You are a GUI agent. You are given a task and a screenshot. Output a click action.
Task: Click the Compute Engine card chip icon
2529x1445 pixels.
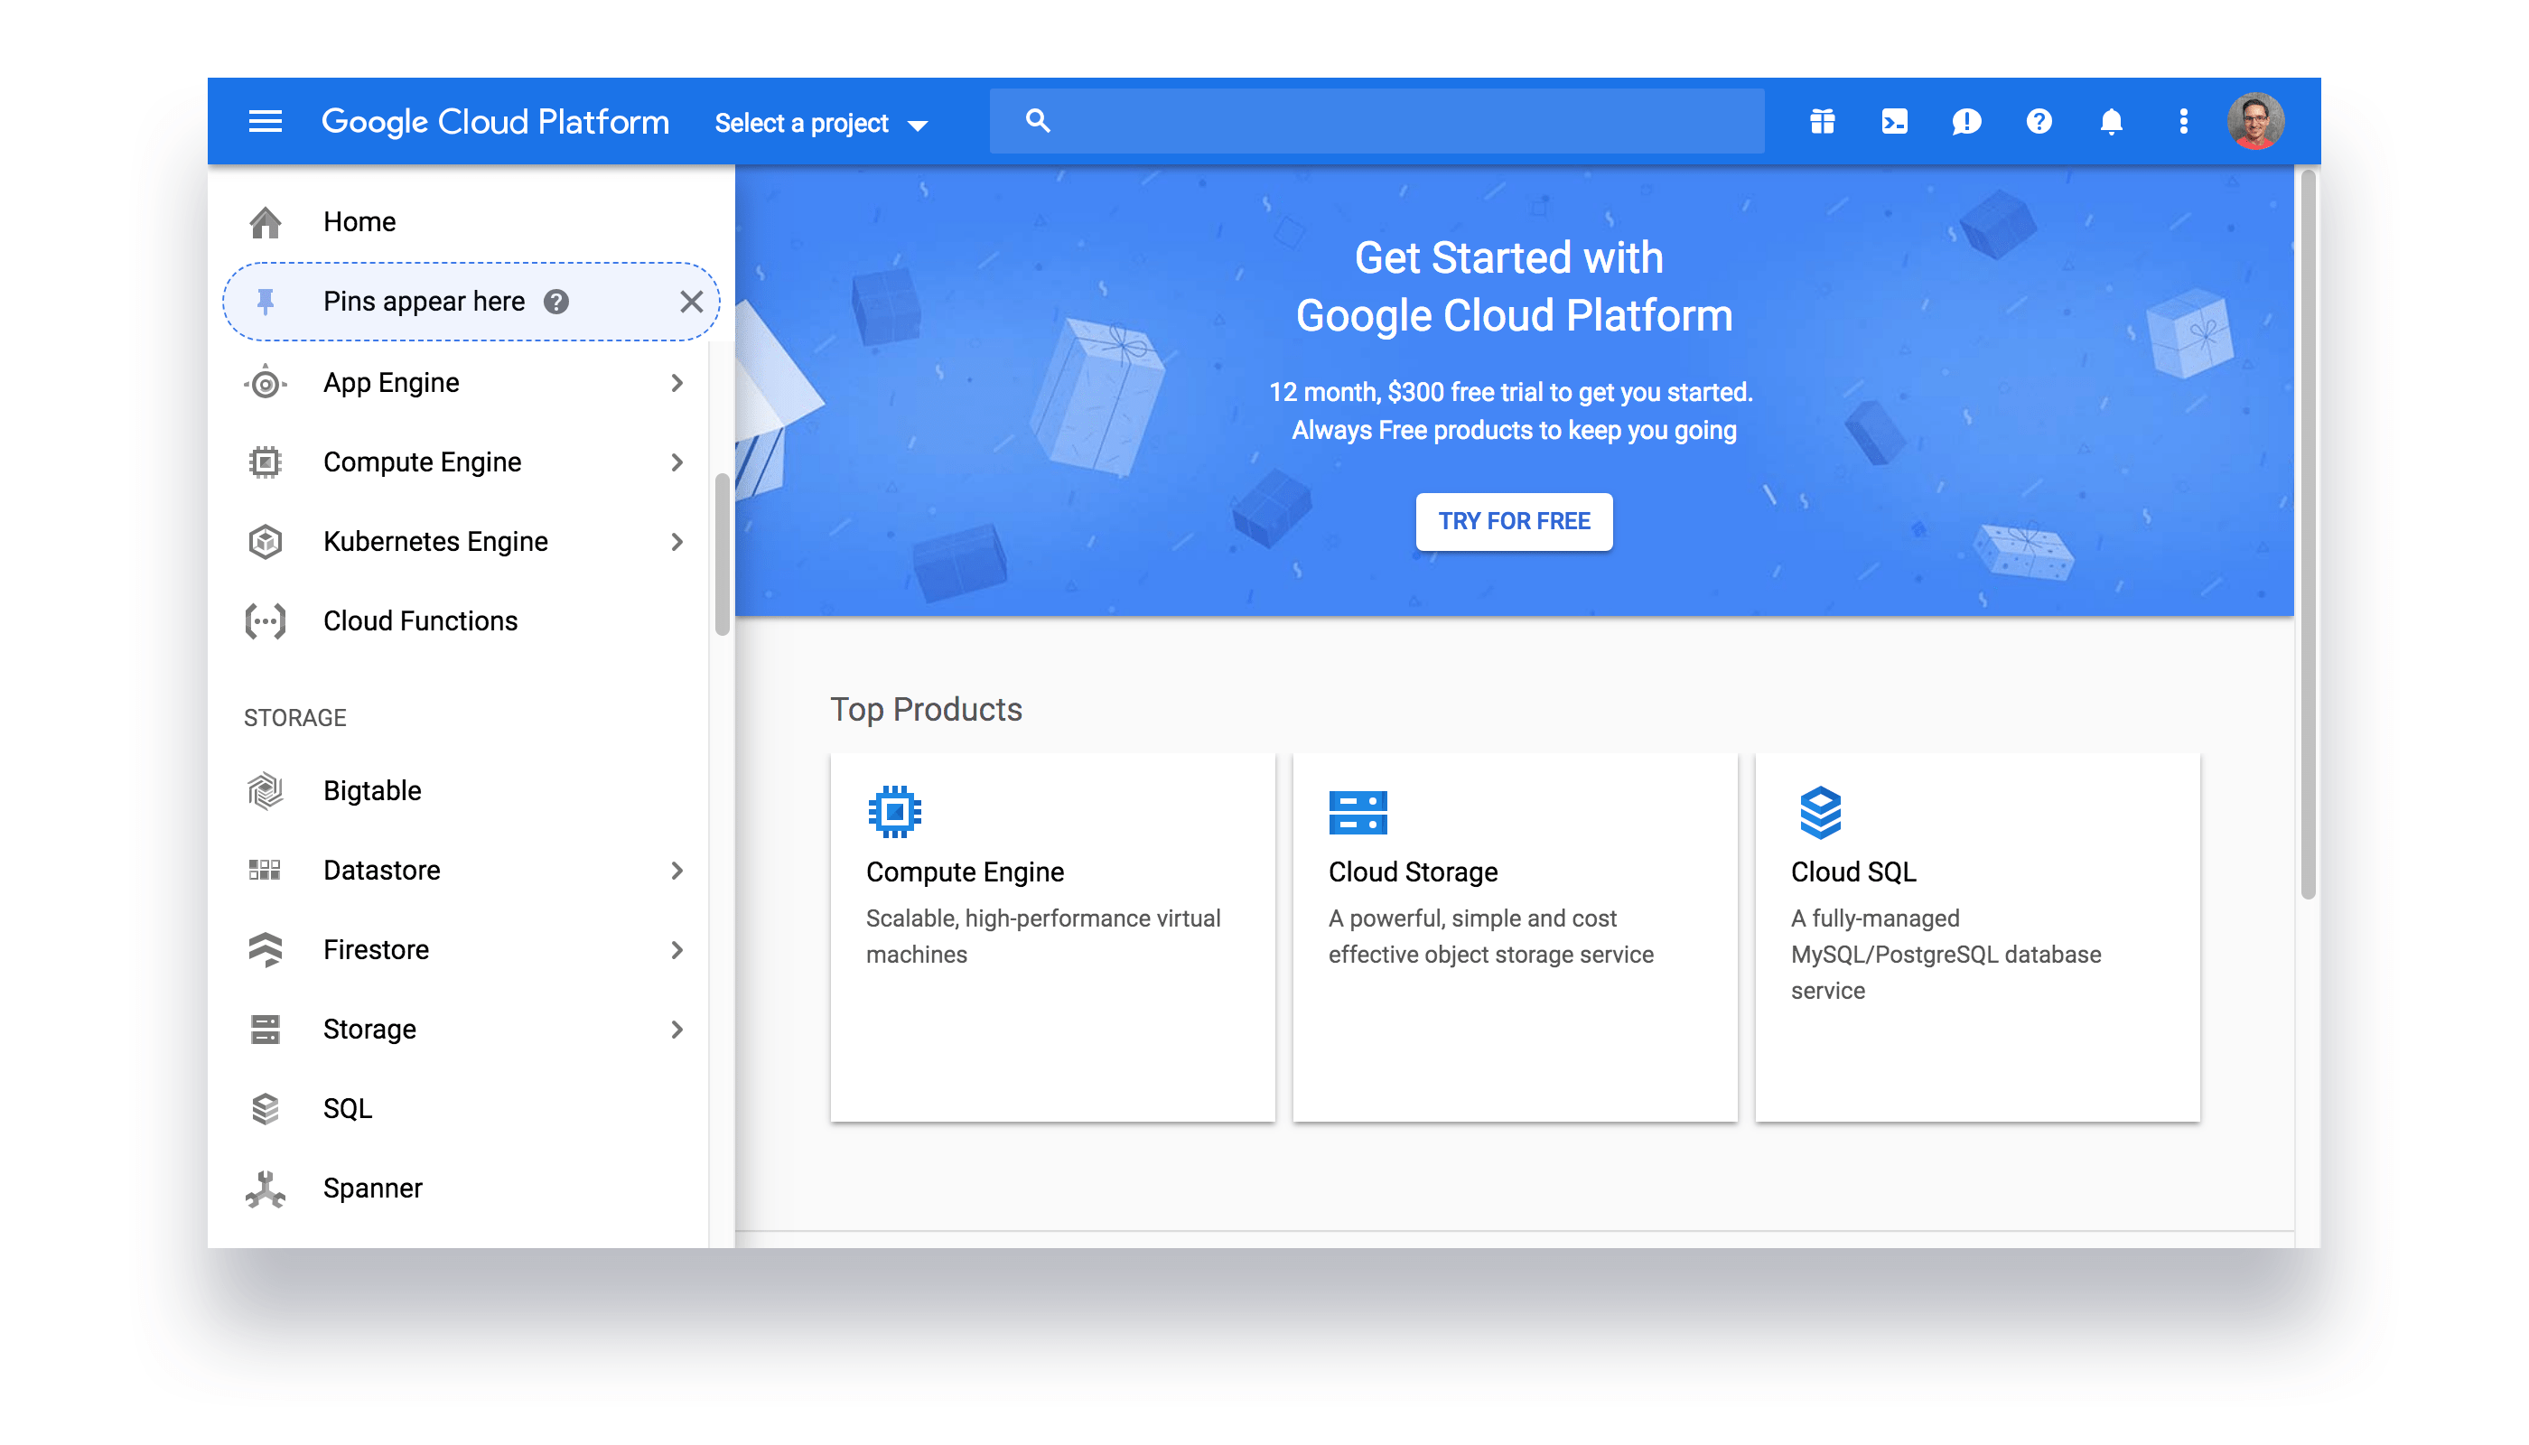click(x=894, y=811)
